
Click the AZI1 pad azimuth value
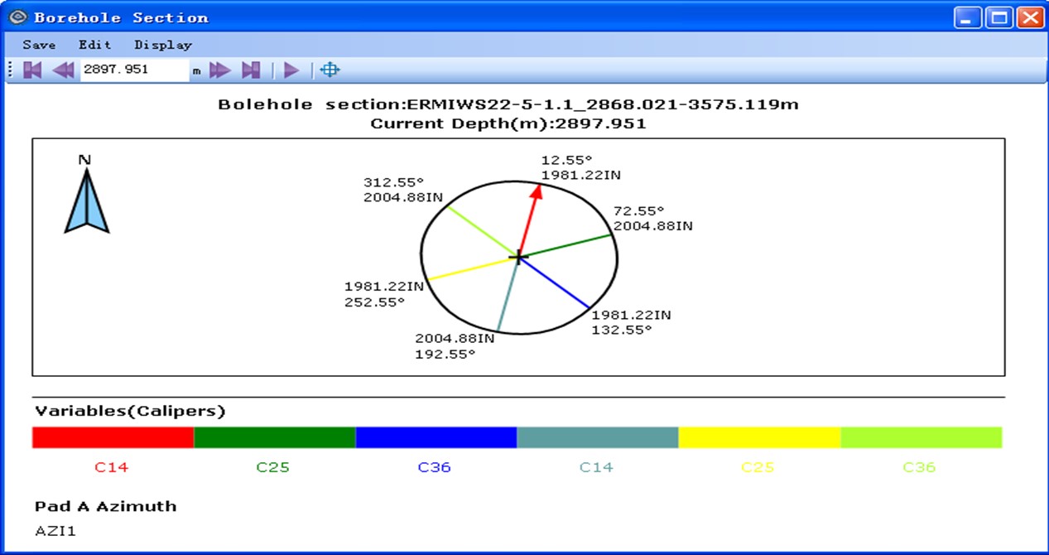point(55,531)
